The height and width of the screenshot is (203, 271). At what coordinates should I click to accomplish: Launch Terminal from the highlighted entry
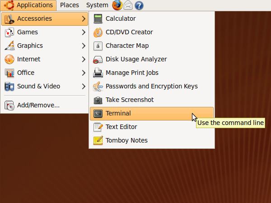coord(152,113)
